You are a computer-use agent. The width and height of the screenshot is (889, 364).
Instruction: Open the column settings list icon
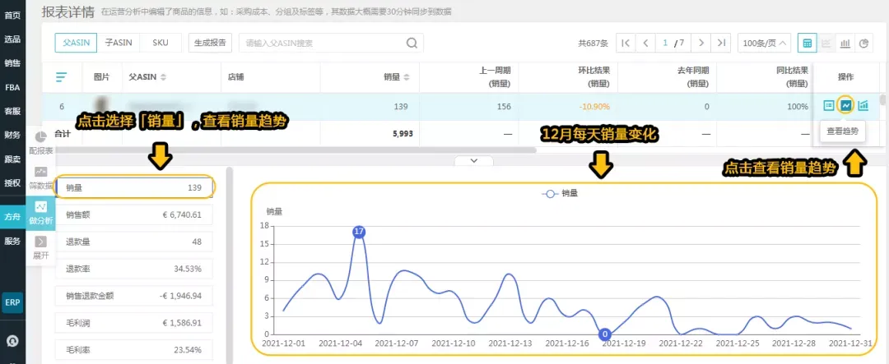(x=61, y=77)
